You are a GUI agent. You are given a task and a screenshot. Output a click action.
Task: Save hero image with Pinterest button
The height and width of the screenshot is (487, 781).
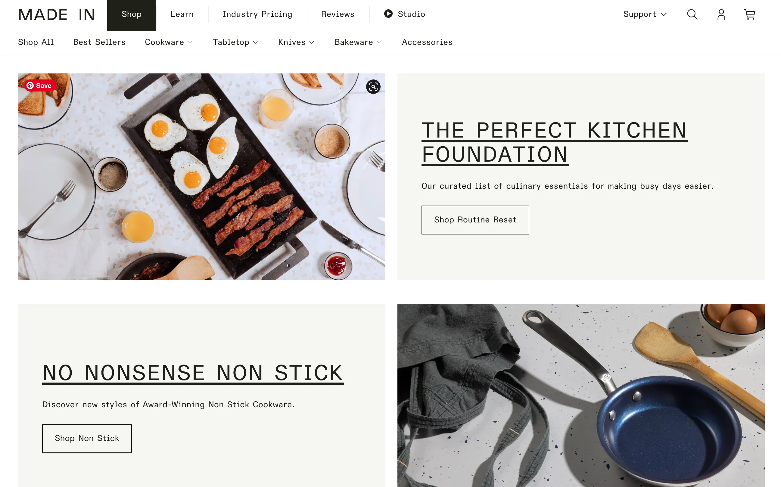(x=39, y=86)
